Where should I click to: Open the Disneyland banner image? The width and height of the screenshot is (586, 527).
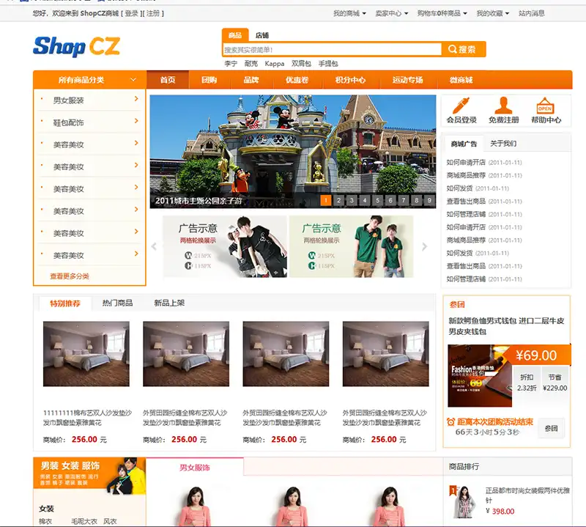[x=293, y=151]
